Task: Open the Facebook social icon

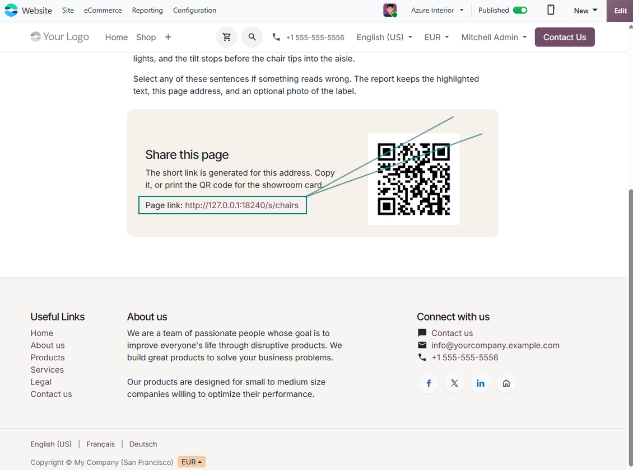Action: coord(429,383)
